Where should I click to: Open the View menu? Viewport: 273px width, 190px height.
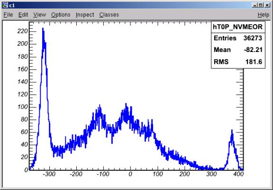39,15
